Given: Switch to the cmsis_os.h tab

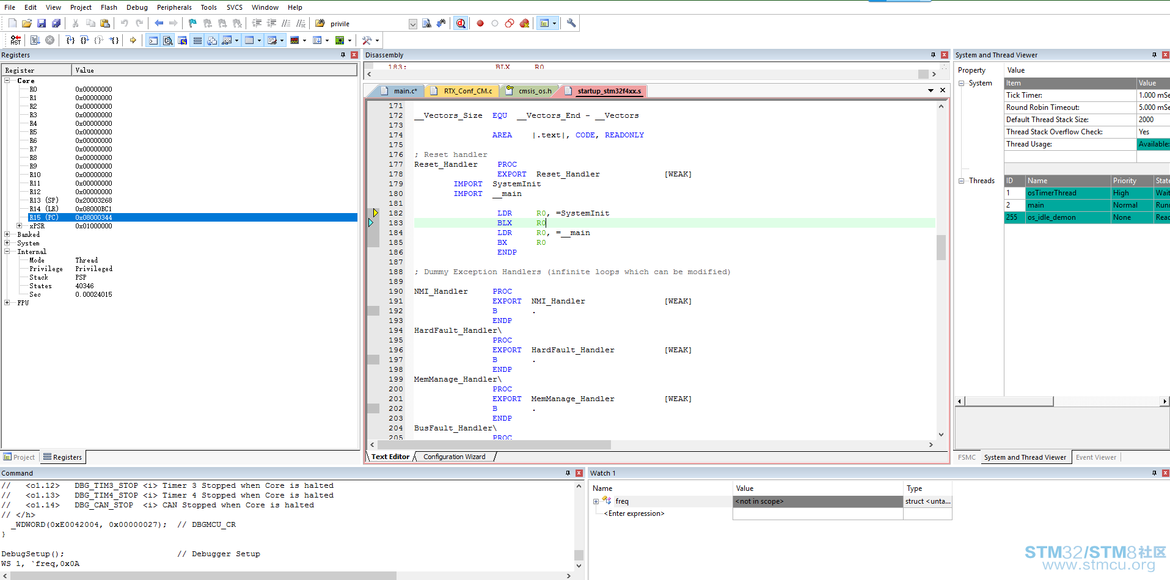Looking at the screenshot, I should (529, 91).
